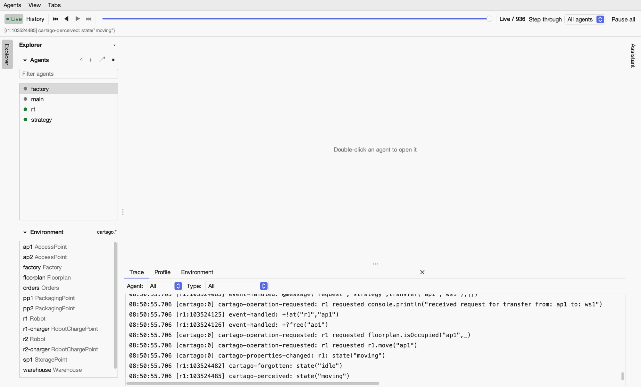The image size is (641, 387).
Task: Click the cartago.* environment filter label
Action: [107, 232]
